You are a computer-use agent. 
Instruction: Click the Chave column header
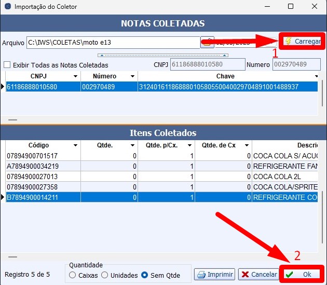coord(226,76)
